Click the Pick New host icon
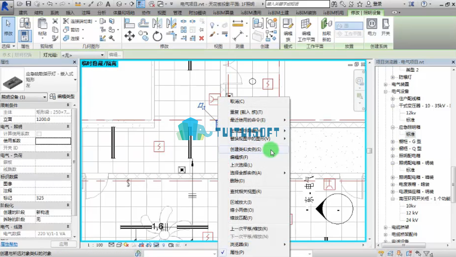 (x=326, y=29)
